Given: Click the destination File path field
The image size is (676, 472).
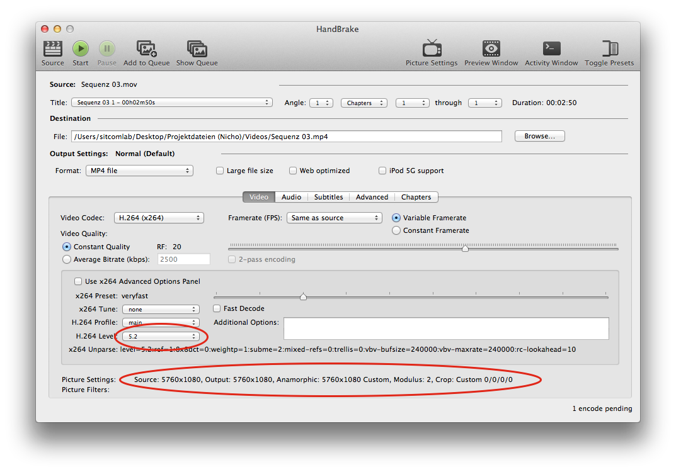Looking at the screenshot, I should click(287, 137).
